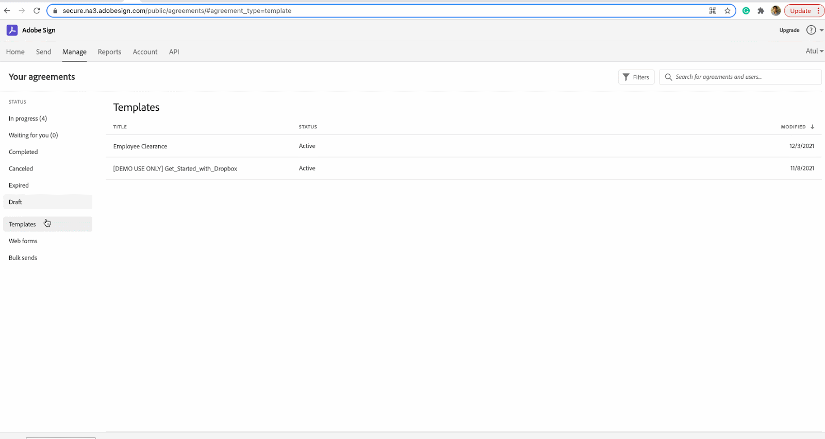Viewport: 825px width, 439px height.
Task: Open the Extensions puzzle piece icon
Action: click(x=761, y=11)
